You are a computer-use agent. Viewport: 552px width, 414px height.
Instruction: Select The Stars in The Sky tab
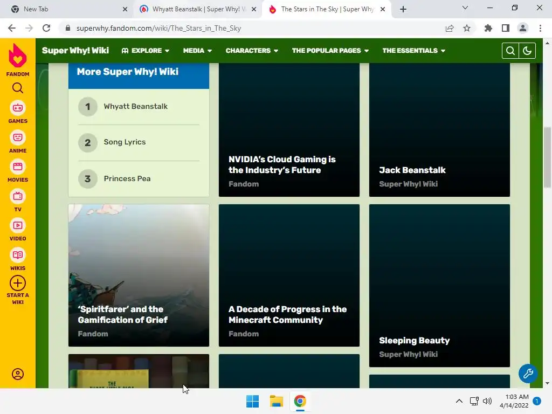tap(327, 9)
